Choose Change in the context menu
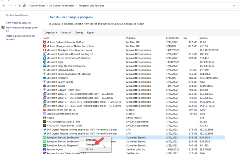Screen dimensions: 240x154 (90, 145)
